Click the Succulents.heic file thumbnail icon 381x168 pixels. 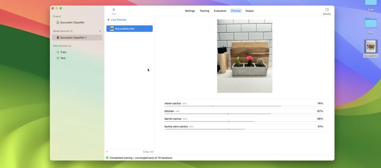pos(112,29)
